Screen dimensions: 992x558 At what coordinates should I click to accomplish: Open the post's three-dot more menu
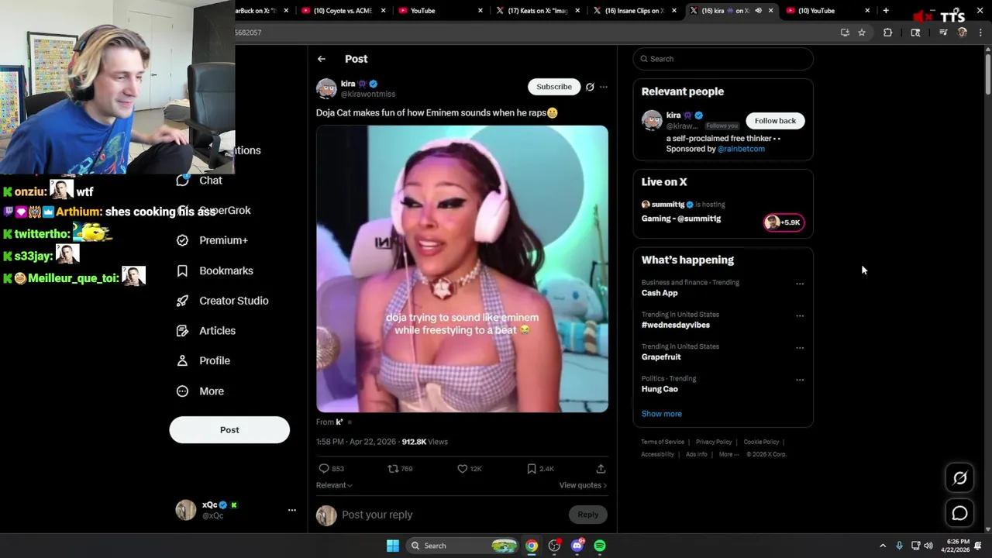604,87
